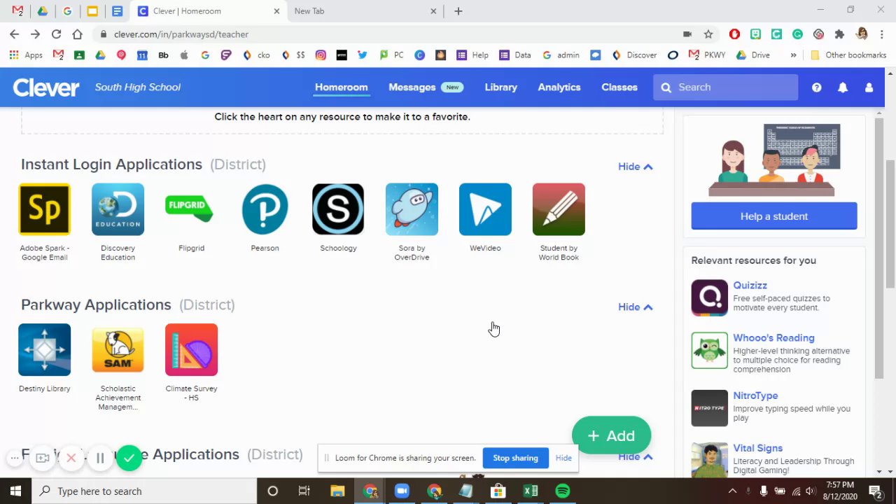
Task: Click the Clever help question mark icon
Action: pos(816,87)
